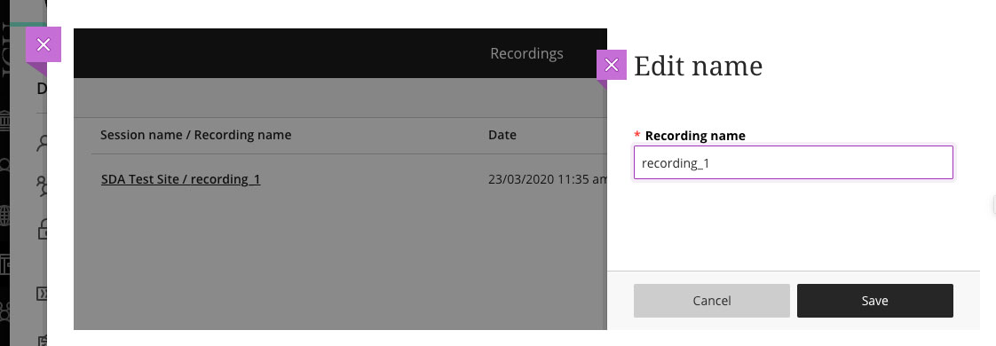Open the single person profile icon

click(x=43, y=144)
